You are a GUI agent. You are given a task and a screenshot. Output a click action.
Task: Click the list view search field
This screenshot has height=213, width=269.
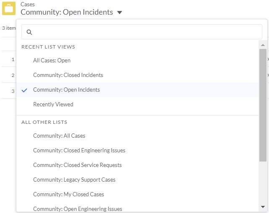click(x=143, y=32)
